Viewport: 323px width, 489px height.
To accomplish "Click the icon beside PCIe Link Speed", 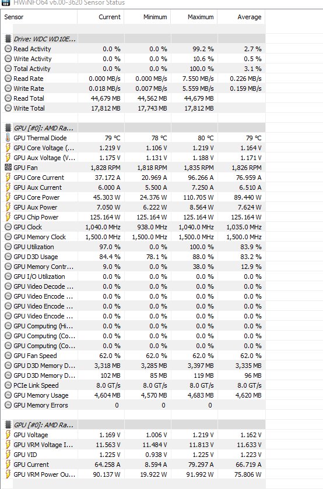I will [x=8, y=385].
